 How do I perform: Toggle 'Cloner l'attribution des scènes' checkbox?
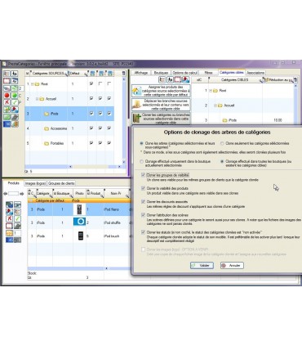coord(143,215)
